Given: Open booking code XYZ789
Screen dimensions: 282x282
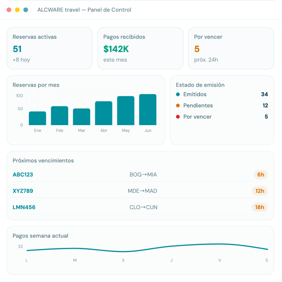Looking at the screenshot, I should click(23, 191).
